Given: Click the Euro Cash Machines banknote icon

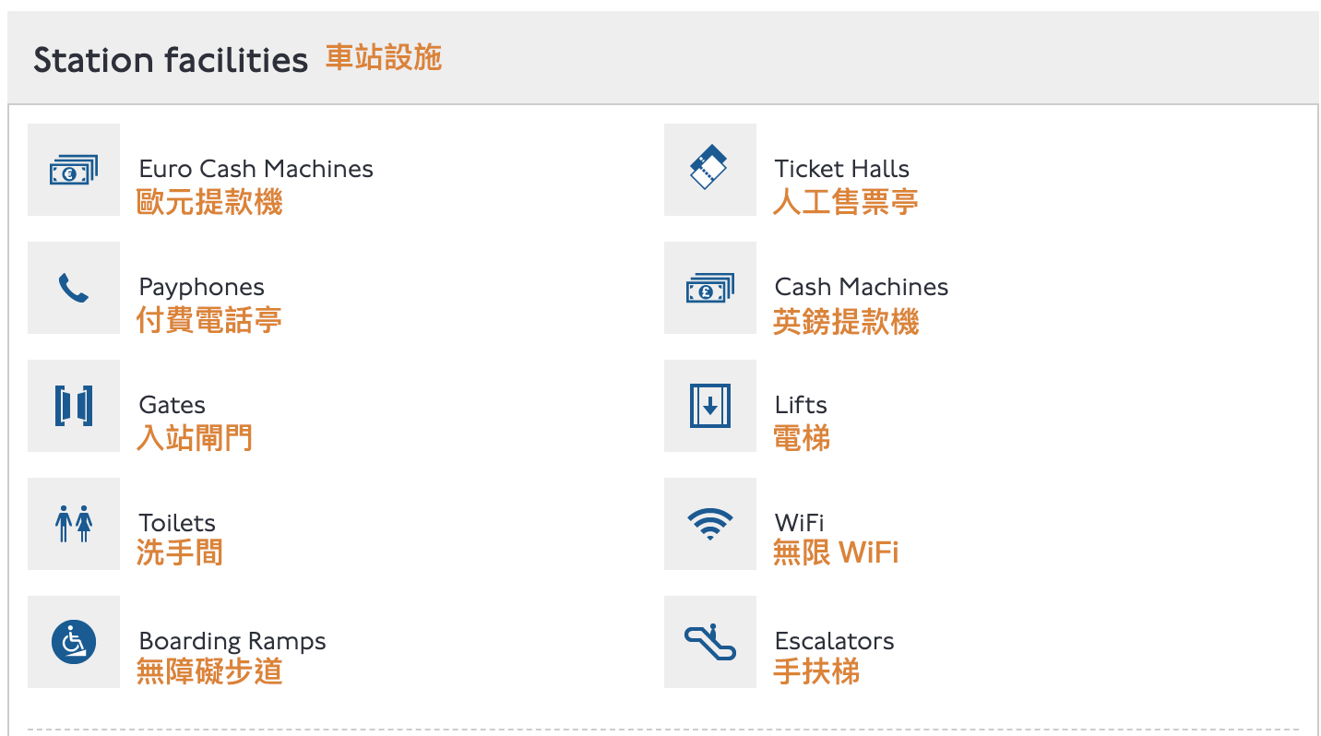Looking at the screenshot, I should 74,170.
